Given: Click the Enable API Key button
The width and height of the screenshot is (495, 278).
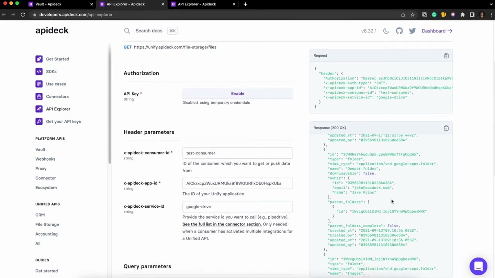Looking at the screenshot, I should click(x=237, y=93).
